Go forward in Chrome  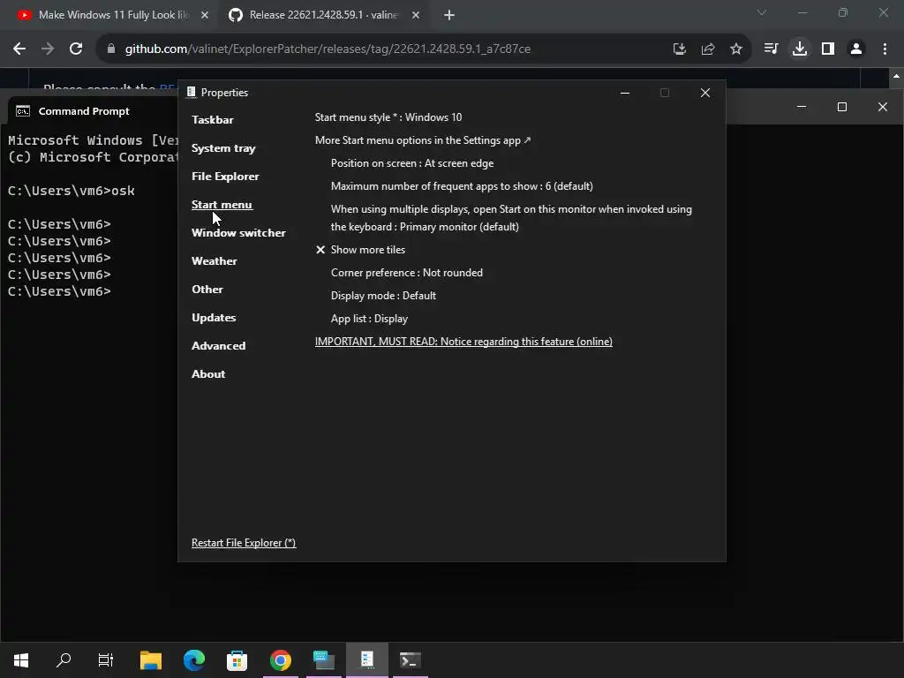[48, 49]
